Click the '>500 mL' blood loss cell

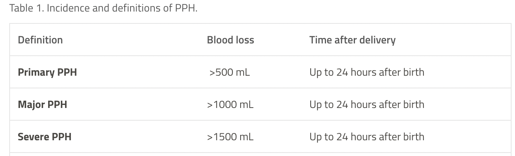[230, 72]
